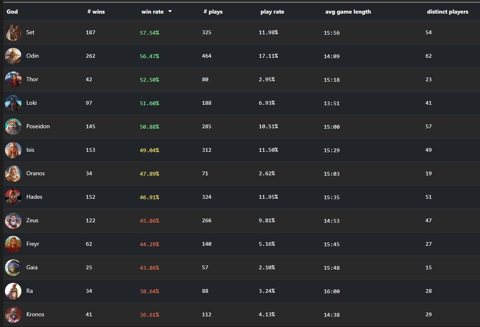Screen dimensions: 480x327
Task: Click Loki's avg game length 13:51
Action: (332, 104)
